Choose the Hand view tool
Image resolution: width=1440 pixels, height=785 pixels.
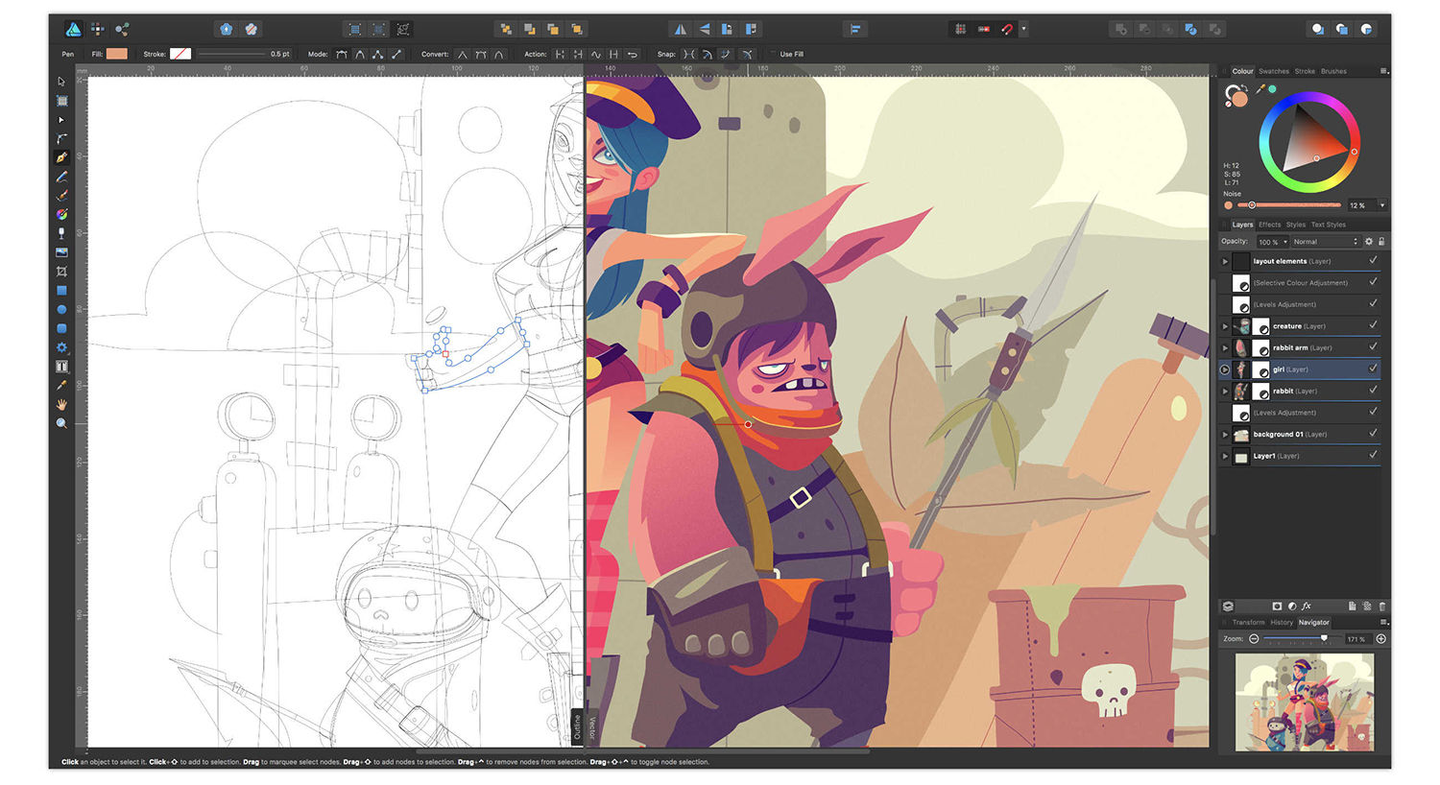[61, 404]
